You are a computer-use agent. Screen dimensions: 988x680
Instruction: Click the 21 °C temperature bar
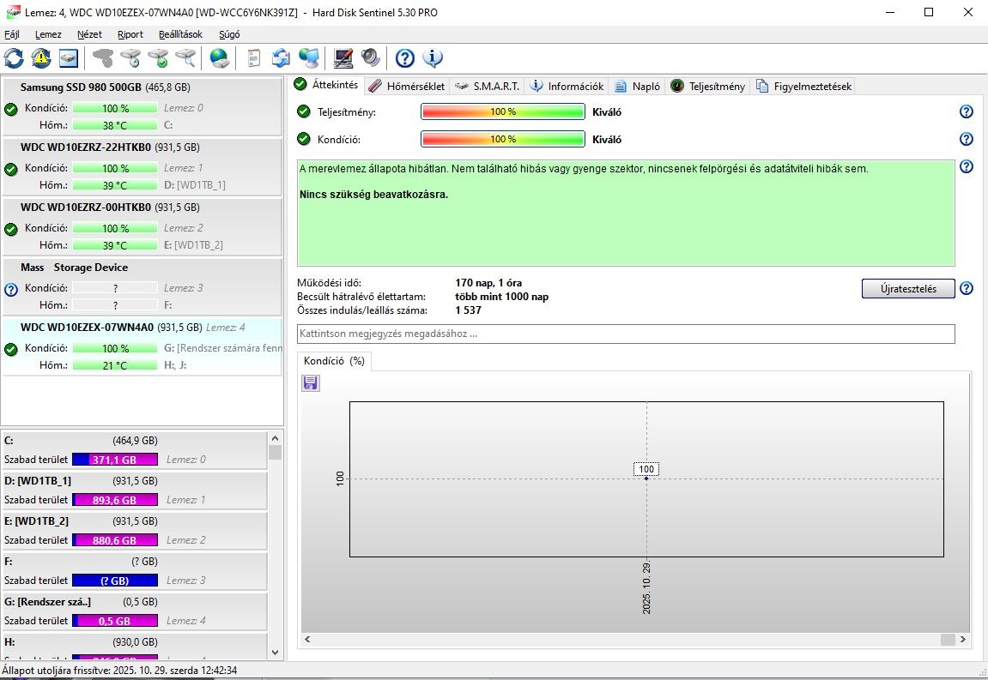pos(115,365)
